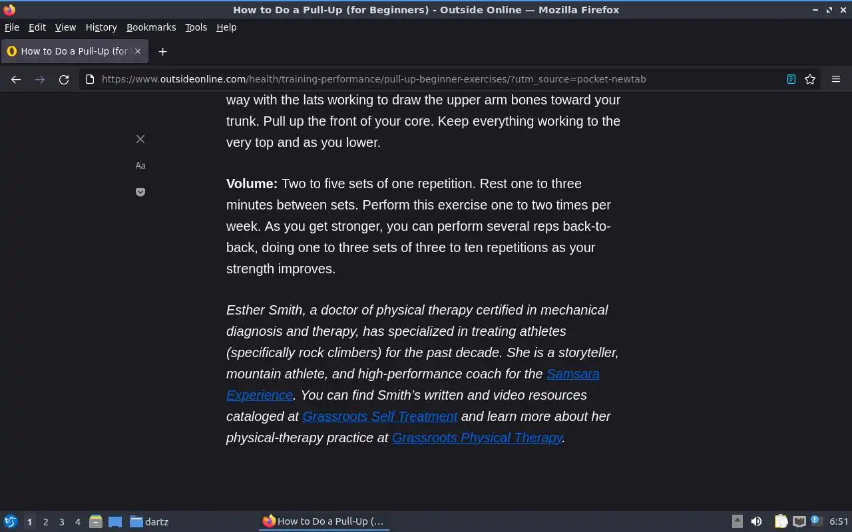Open reader view type controls (Aa)
This screenshot has height=532, width=852.
point(140,166)
